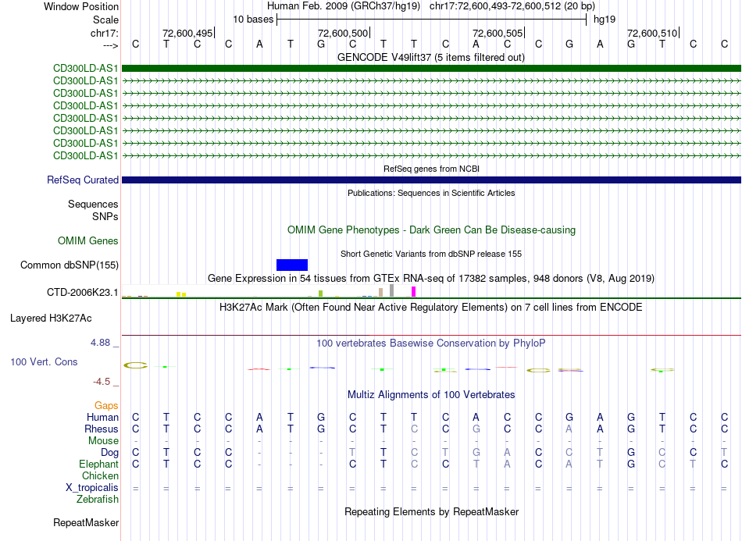This screenshot has width=742, height=541.
Task: Open the GENCODE V49lift37 track title
Action: tap(430, 58)
